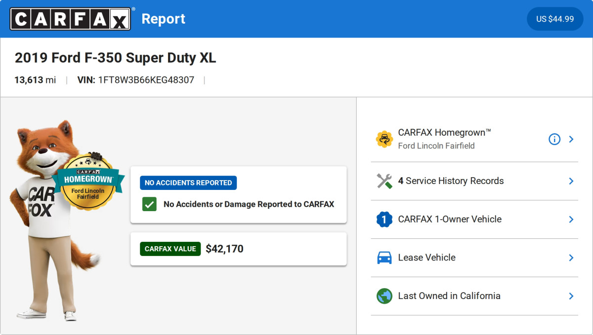Screen dimensions: 593x335
Task: Open the CARFAX Homegrown info icon
Action: [x=554, y=139]
